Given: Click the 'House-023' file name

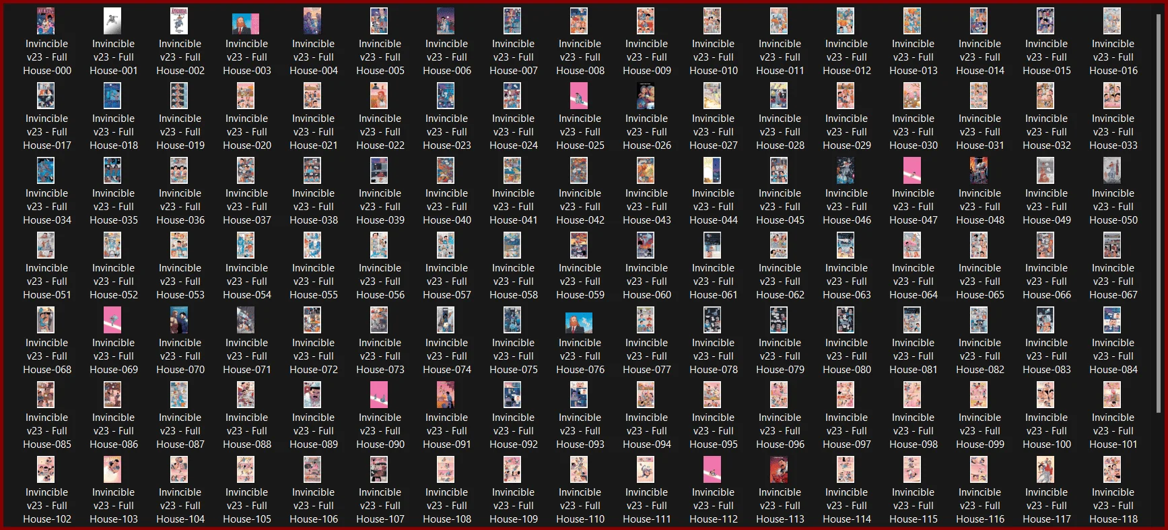Looking at the screenshot, I should pyautogui.click(x=447, y=145).
